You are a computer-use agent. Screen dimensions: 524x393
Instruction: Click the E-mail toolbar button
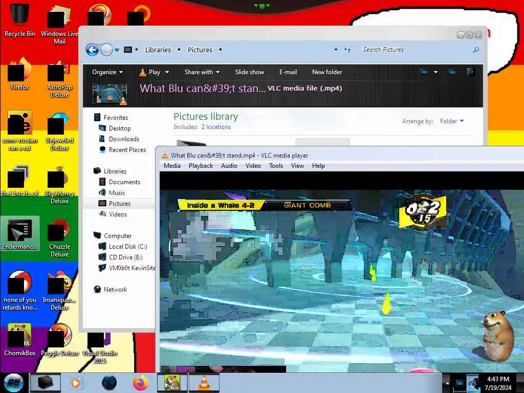coord(288,72)
